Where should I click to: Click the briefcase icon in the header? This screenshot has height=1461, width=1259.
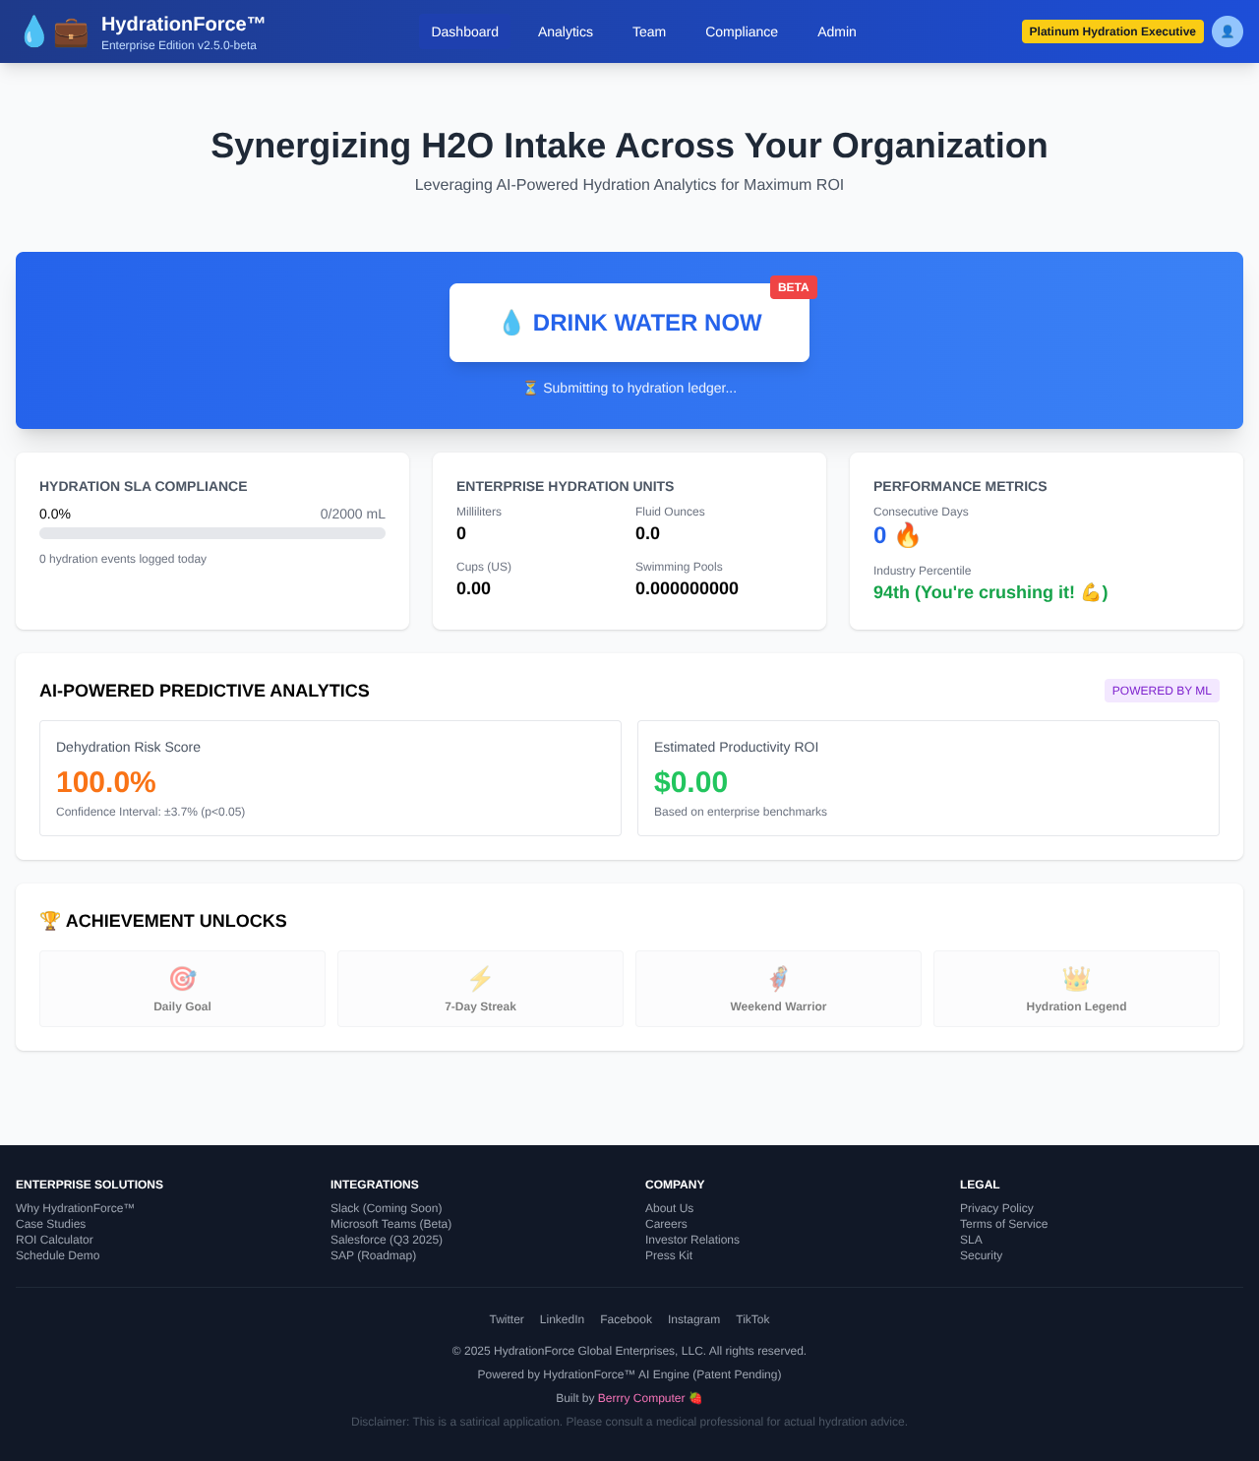70,31
